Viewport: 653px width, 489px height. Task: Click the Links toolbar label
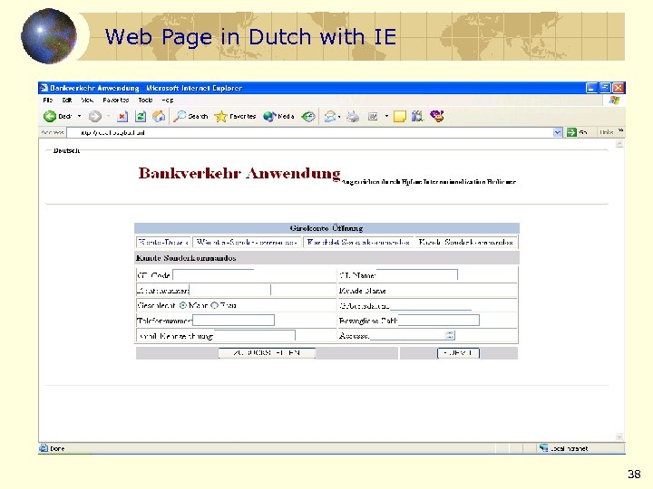pyautogui.click(x=606, y=132)
